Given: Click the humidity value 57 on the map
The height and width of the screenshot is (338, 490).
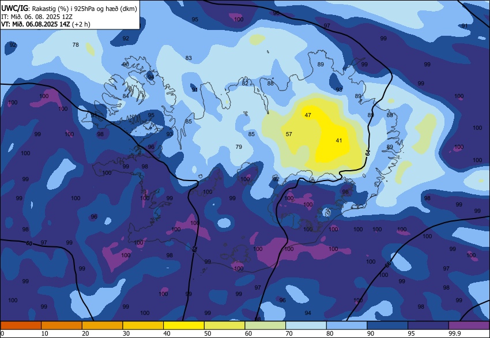Looking at the screenshot, I should [x=289, y=134].
